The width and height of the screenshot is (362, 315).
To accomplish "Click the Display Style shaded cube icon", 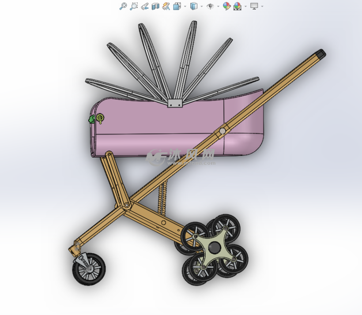I will click(194, 6).
